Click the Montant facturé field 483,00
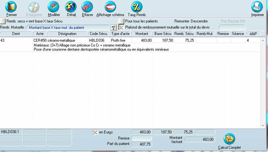 pos(200,139)
